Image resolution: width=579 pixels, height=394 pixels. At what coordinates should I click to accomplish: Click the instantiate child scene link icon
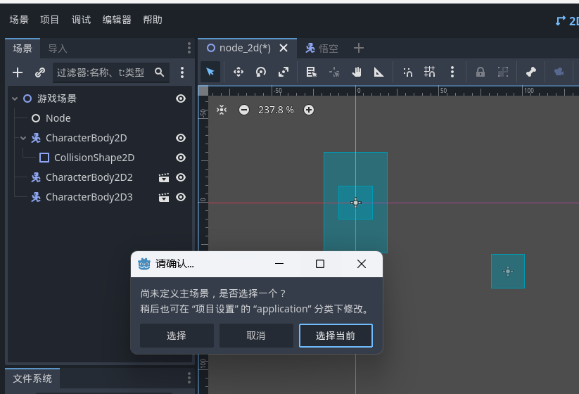tap(40, 72)
